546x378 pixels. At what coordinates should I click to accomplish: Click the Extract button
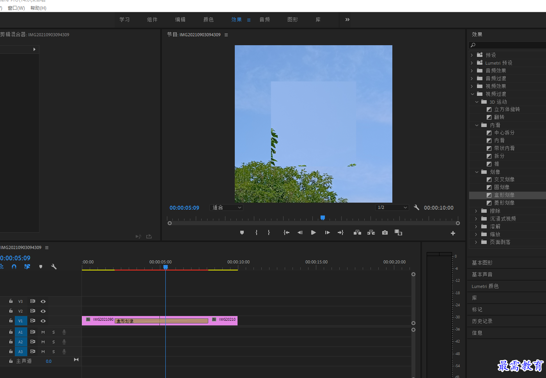[x=371, y=233]
